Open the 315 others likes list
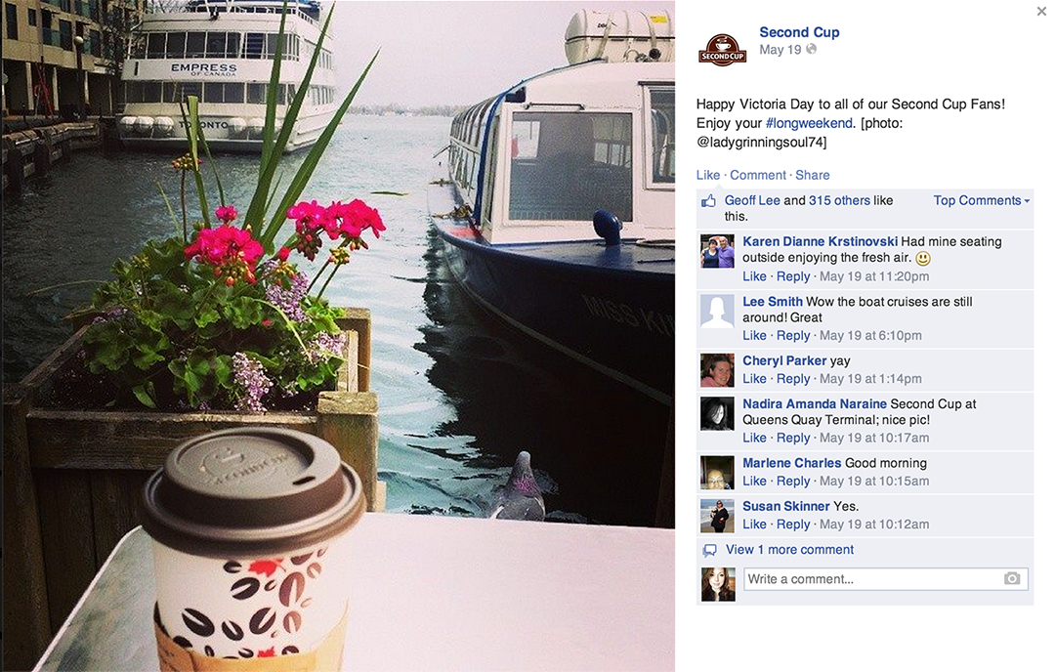1055x672 pixels. 839,200
